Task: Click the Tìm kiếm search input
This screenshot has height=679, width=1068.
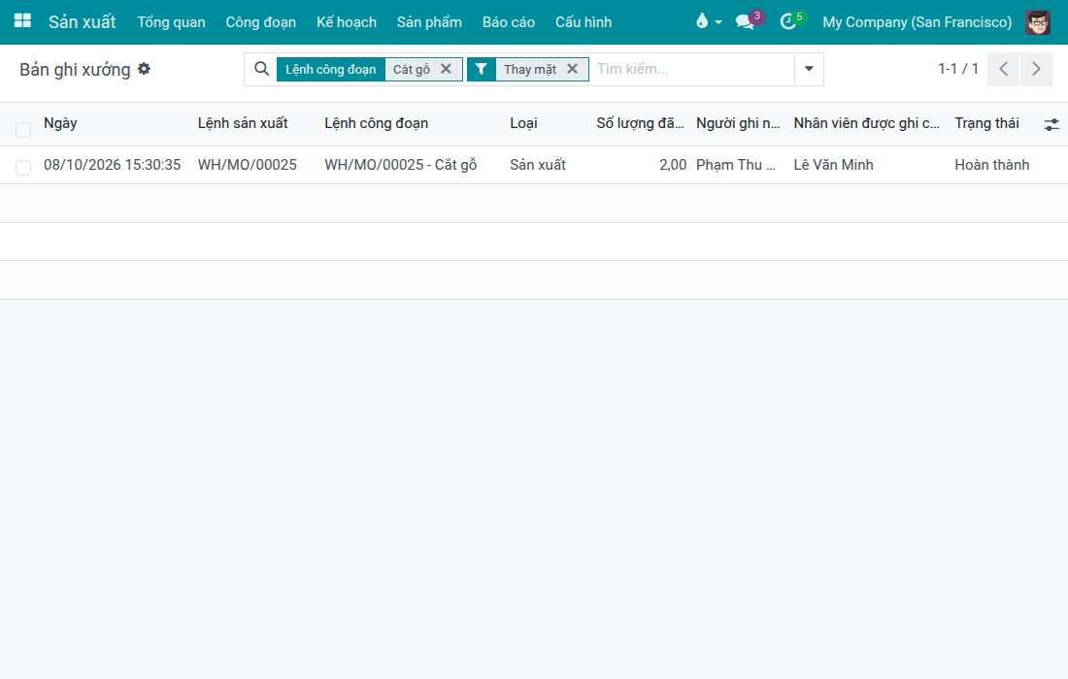Action: pos(691,69)
